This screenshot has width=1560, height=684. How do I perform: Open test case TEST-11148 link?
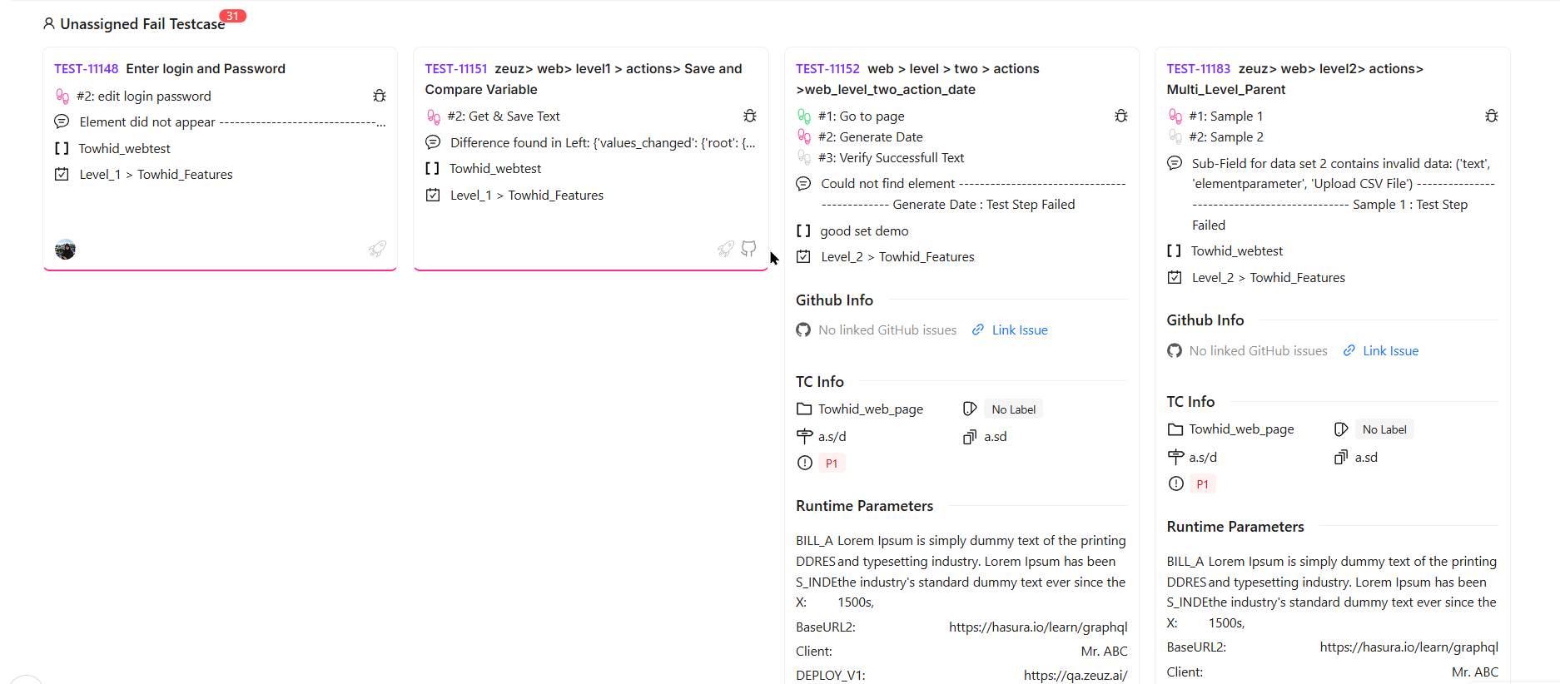(87, 69)
